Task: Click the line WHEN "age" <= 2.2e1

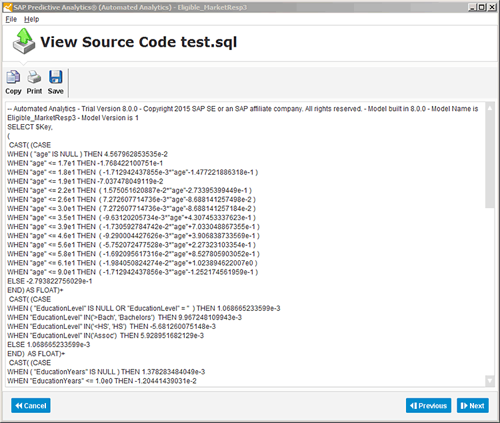Action: 129,190
